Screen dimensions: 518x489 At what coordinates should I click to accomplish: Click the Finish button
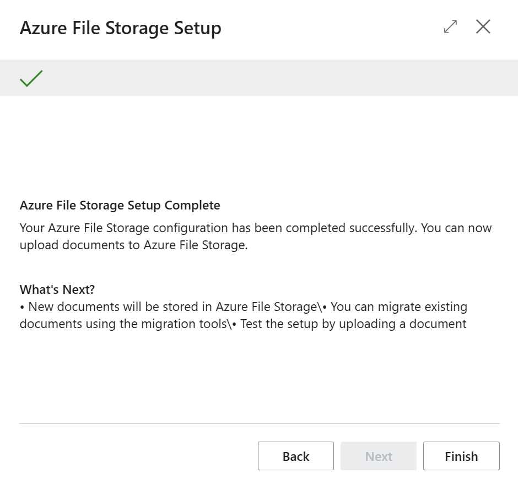461,456
